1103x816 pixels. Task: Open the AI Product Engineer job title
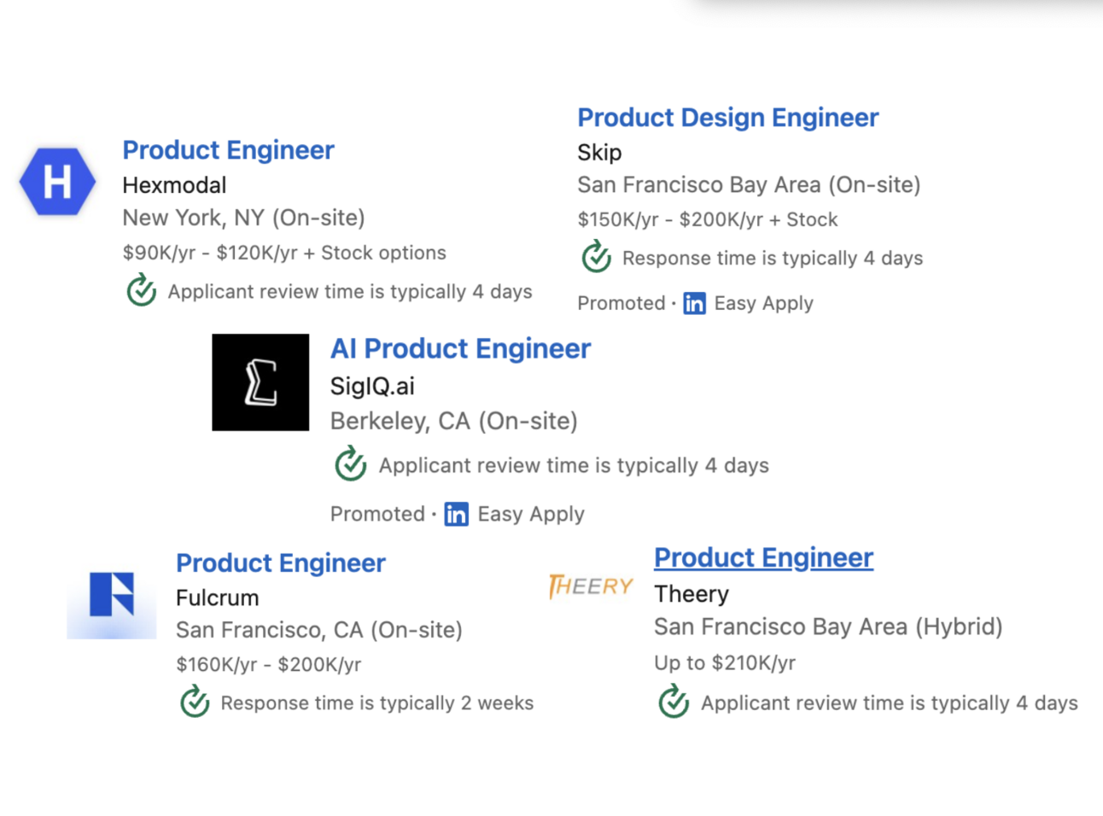(x=460, y=349)
